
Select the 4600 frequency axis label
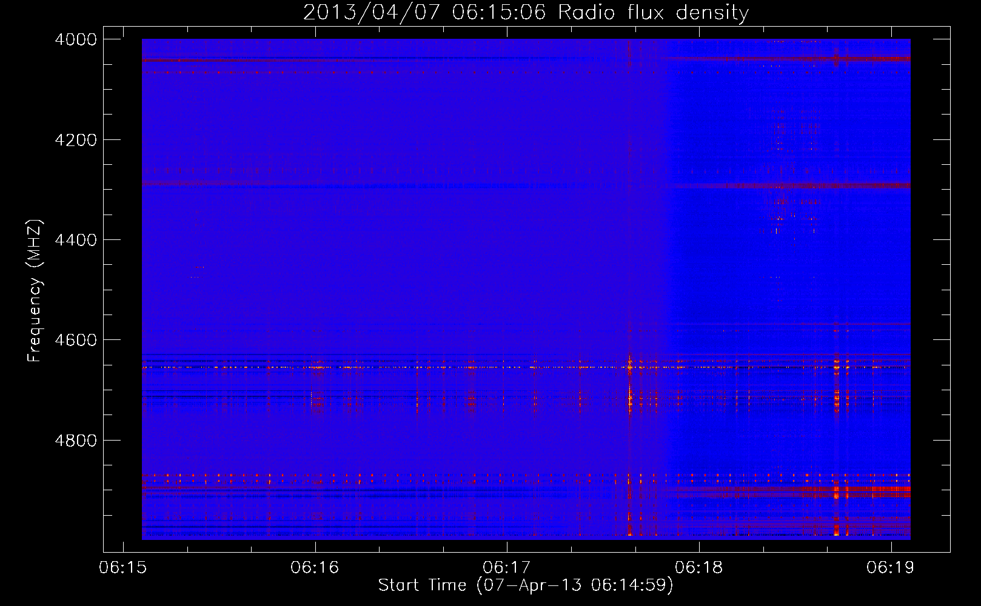coord(76,340)
